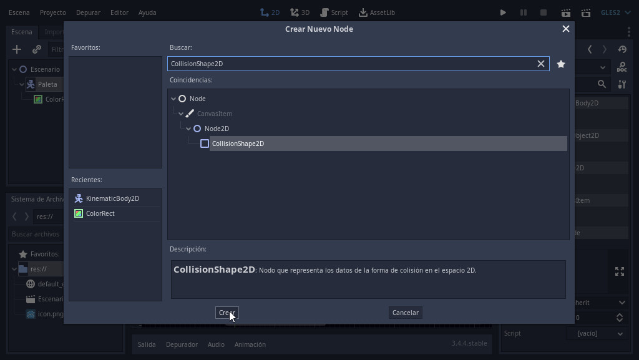
Task: Open the Editor menu
Action: pos(119,12)
